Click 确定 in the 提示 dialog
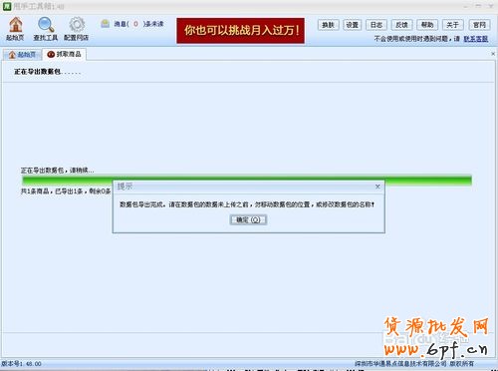Image resolution: width=498 pixels, height=371 pixels. [x=248, y=219]
